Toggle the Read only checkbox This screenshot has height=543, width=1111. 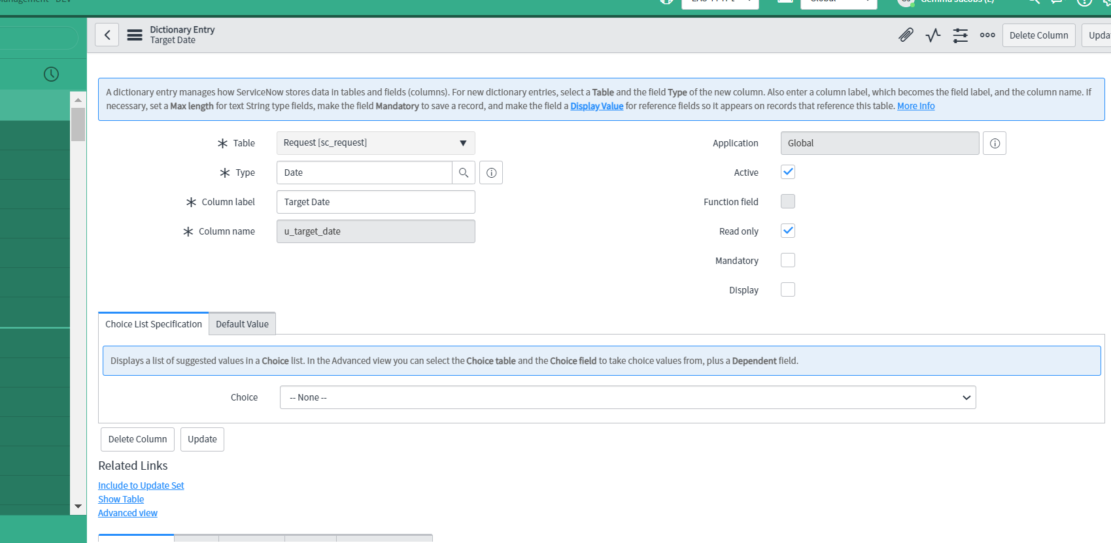click(788, 231)
